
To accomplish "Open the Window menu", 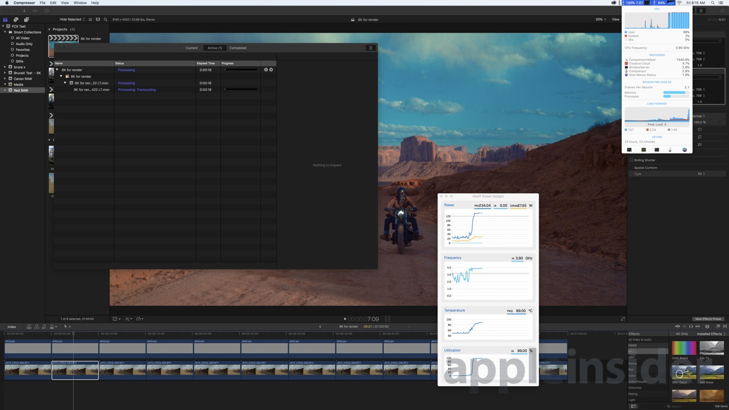I will (80, 3).
